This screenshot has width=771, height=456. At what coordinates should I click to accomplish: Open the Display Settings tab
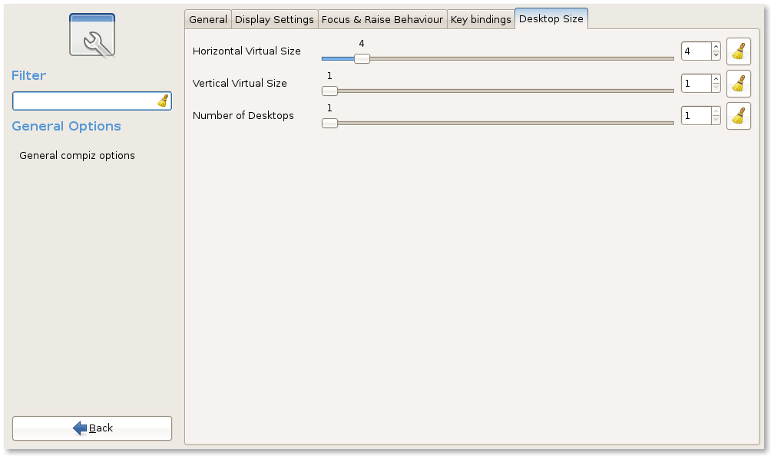pos(274,20)
